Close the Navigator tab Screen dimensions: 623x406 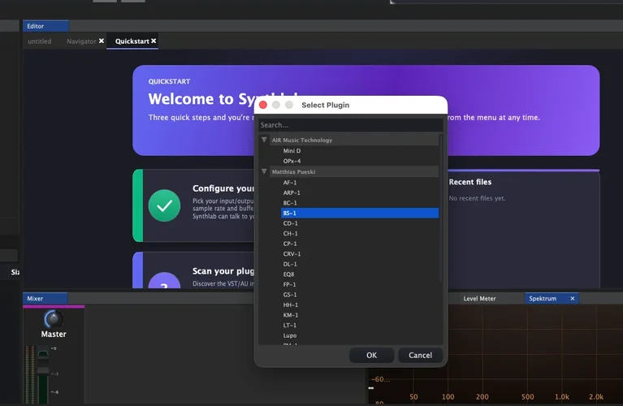tap(102, 41)
